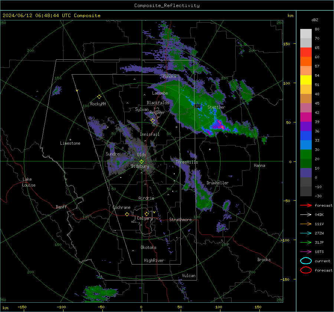Click the Composite_Reflectivity title text

(167, 6)
